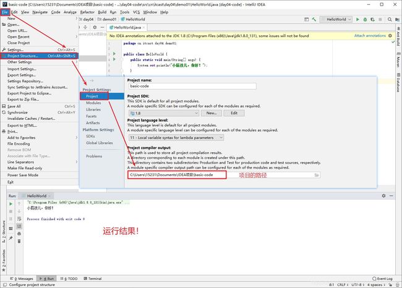Switch to the Terminal tool tab

point(93,279)
